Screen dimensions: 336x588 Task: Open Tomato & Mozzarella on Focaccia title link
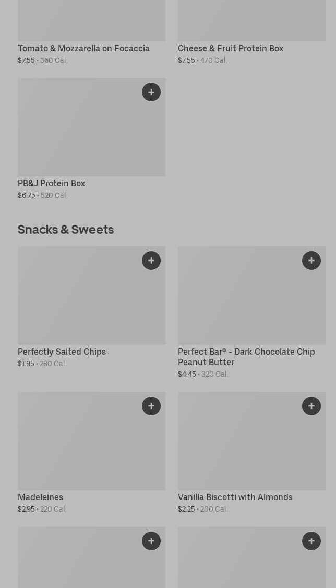(x=83, y=48)
